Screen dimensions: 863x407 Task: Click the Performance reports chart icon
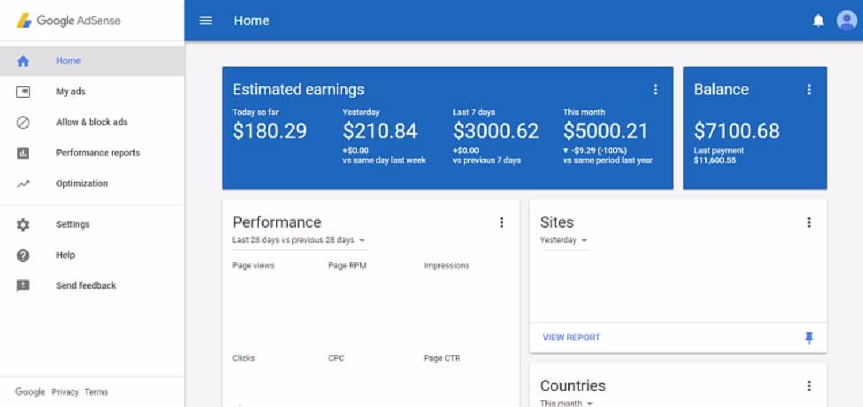pos(23,153)
